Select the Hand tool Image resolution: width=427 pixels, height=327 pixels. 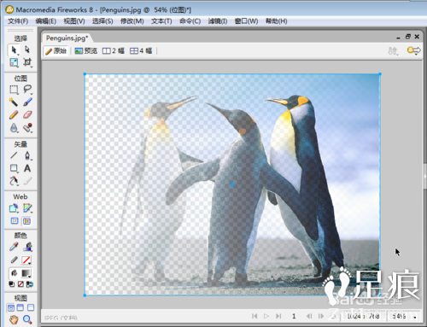pyautogui.click(x=14, y=319)
